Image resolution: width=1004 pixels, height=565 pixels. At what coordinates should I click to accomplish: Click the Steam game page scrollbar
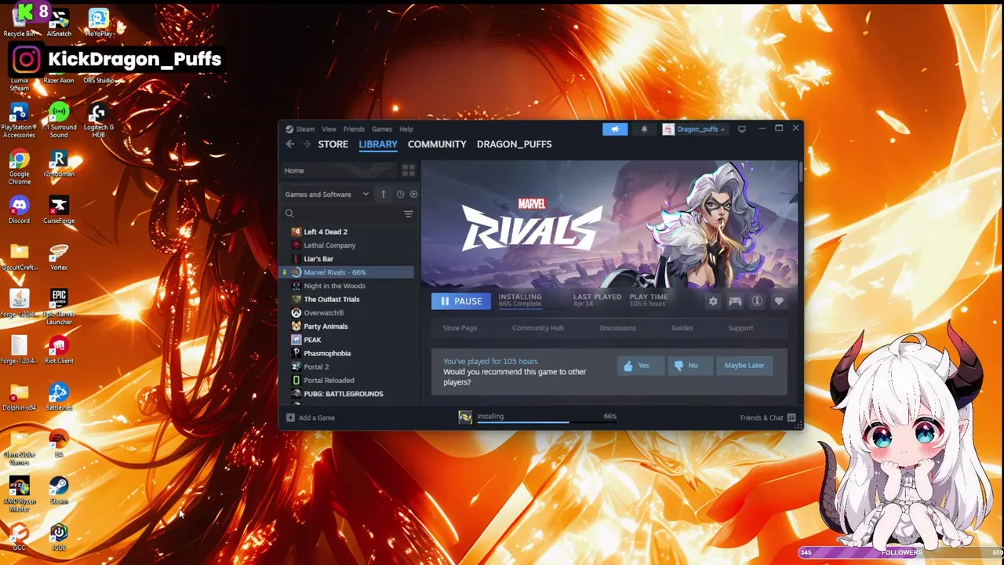tap(800, 173)
